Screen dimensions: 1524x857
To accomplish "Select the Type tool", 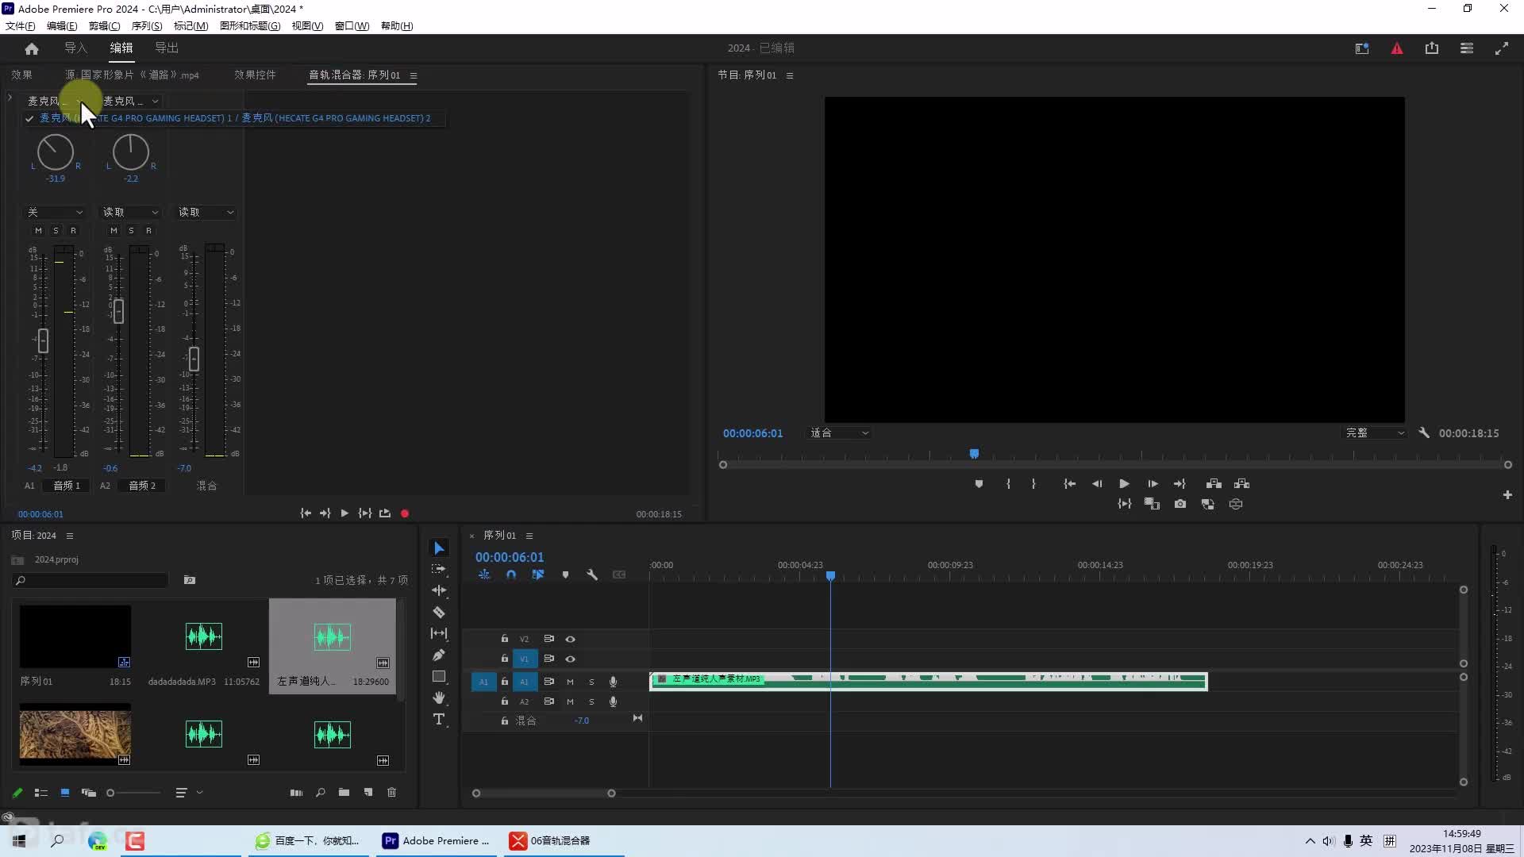I will pyautogui.click(x=439, y=719).
